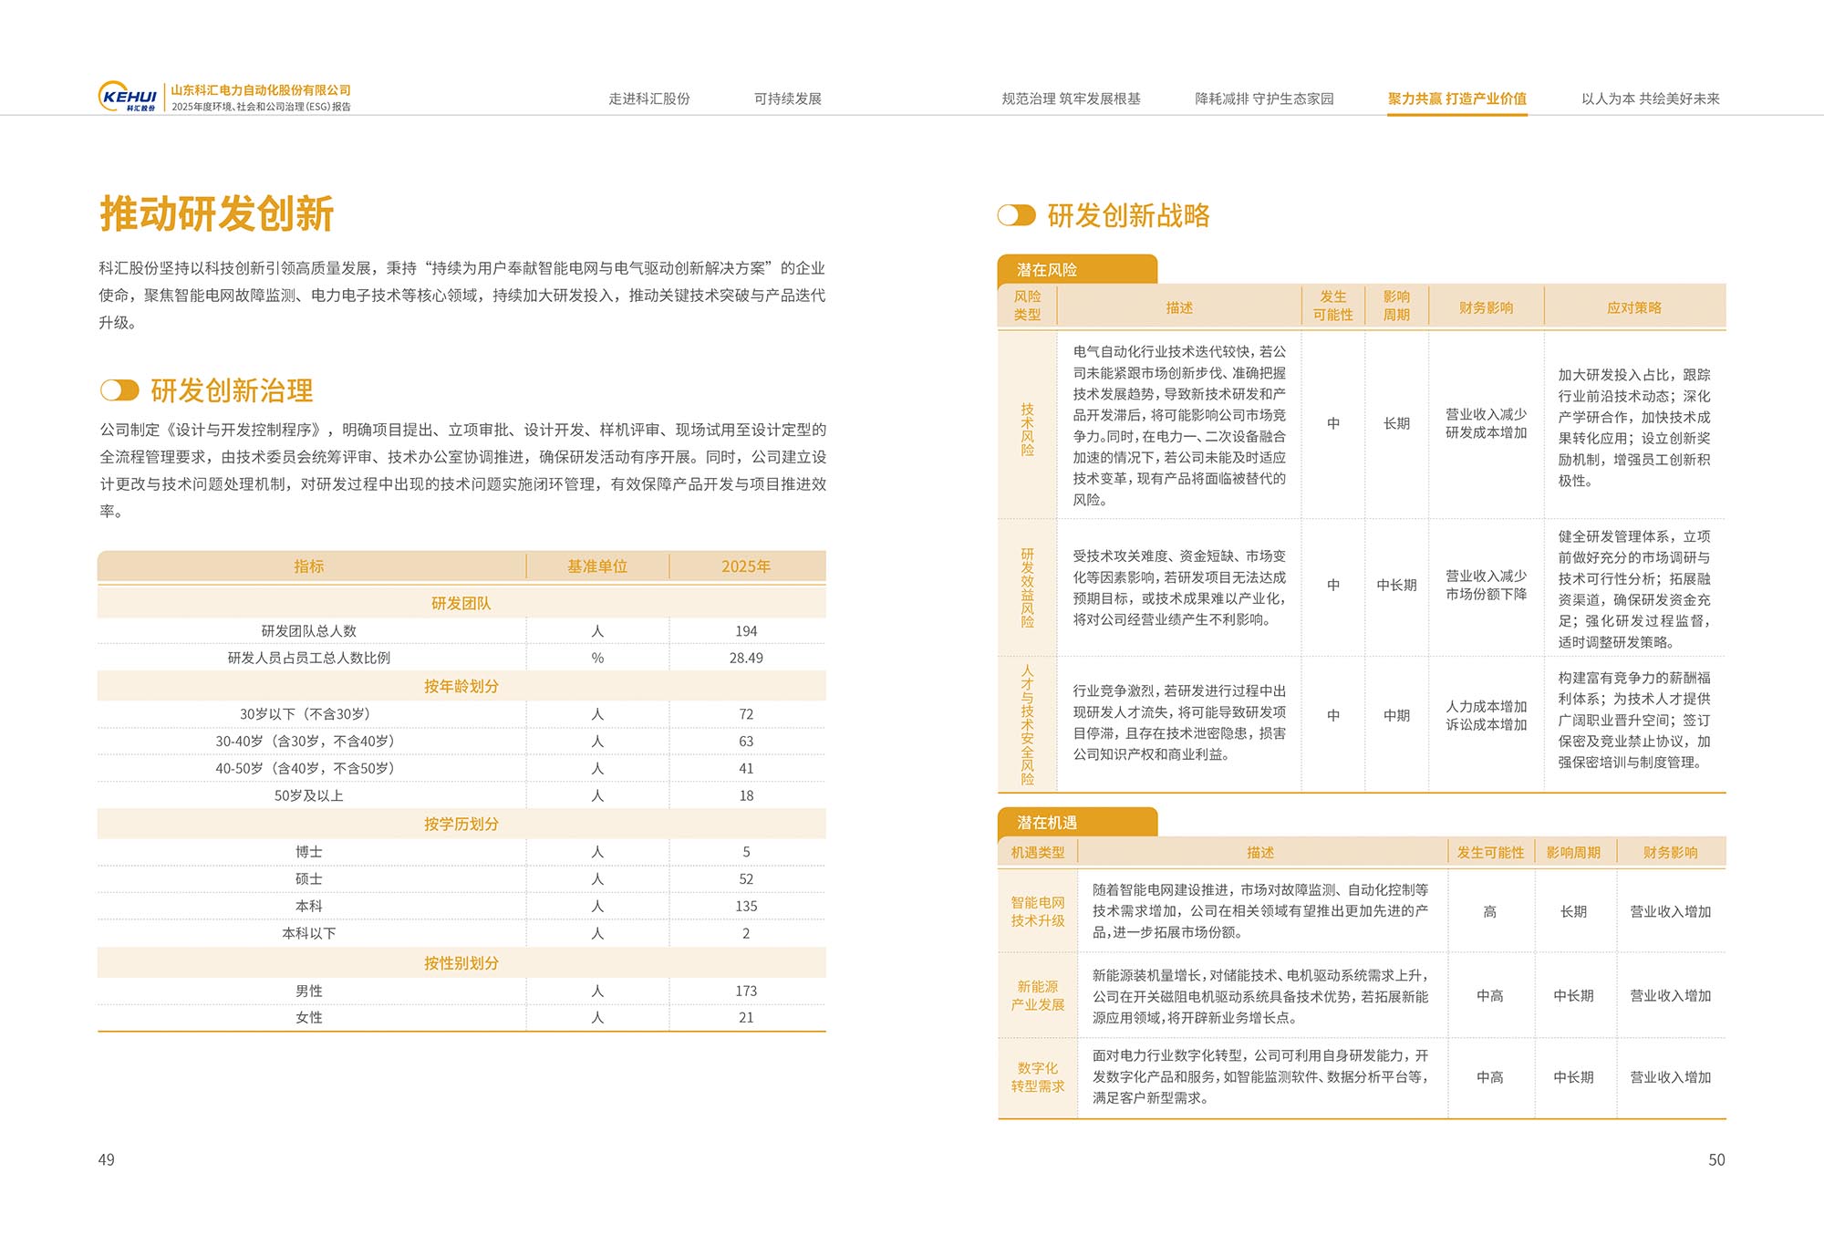This screenshot has height=1246, width=1824.
Task: Go to 规范治理 筑牢发展根基 section
Action: pyautogui.click(x=1071, y=99)
